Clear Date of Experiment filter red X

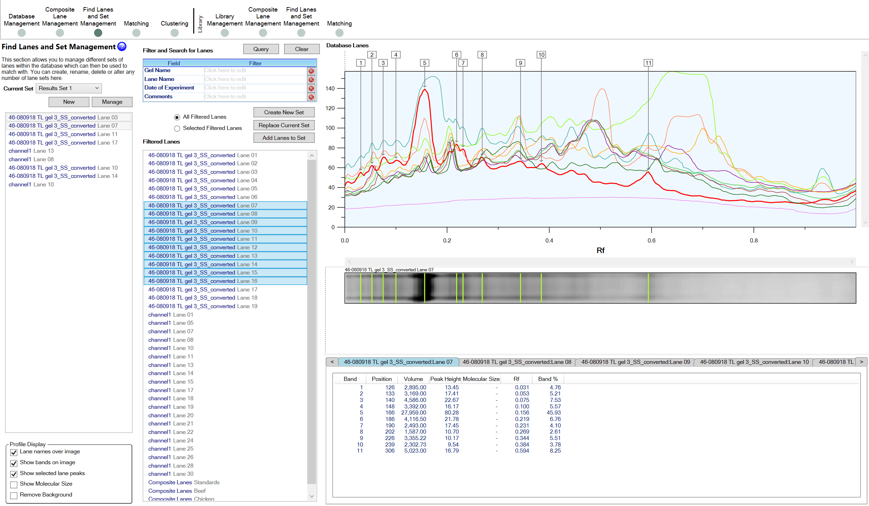click(x=311, y=88)
